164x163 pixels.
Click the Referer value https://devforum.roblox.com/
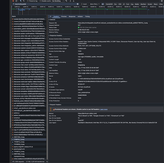point(87,113)
